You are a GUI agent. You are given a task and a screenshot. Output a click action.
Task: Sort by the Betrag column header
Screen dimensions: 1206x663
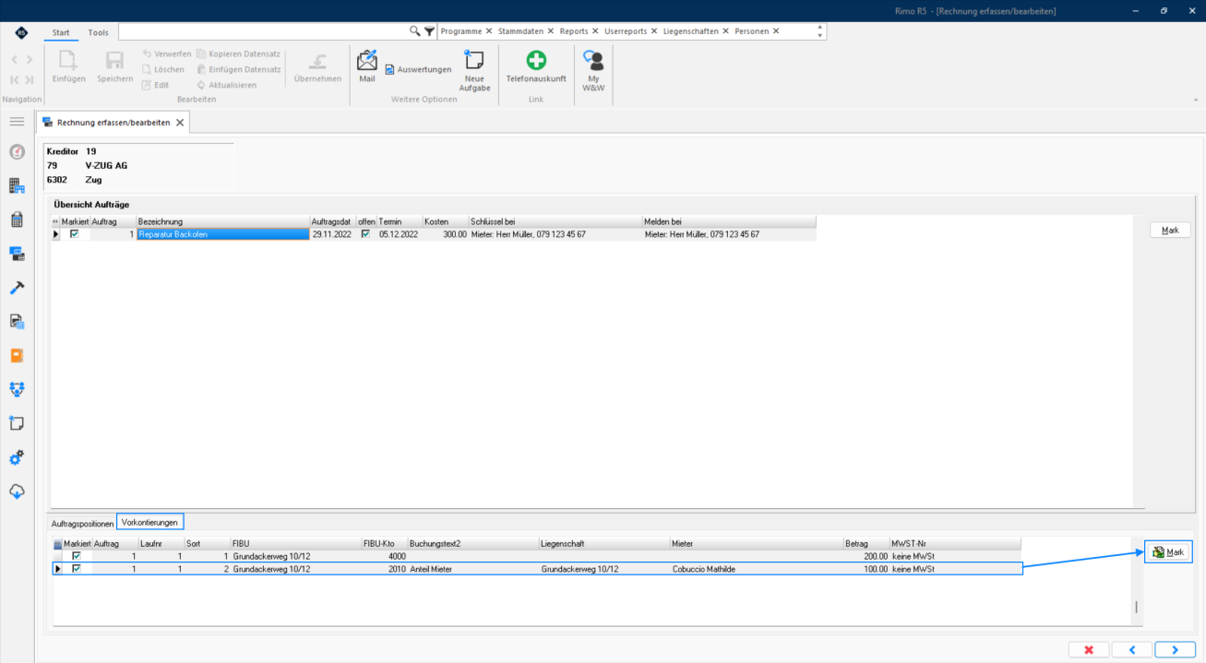(866, 544)
